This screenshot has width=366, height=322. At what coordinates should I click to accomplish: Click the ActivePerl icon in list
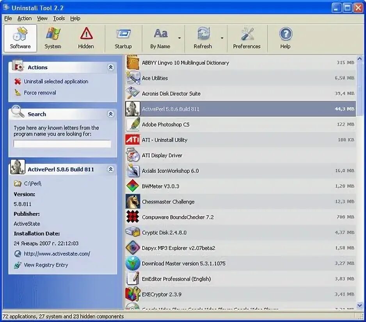coord(133,109)
